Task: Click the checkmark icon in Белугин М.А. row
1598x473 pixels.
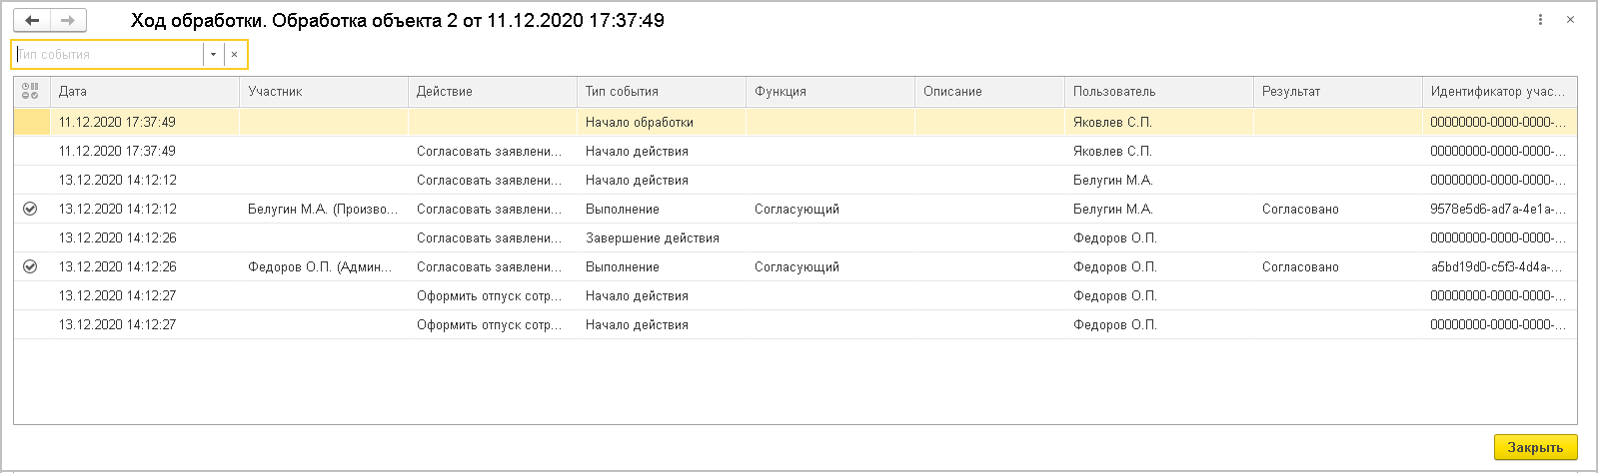Action: click(30, 209)
